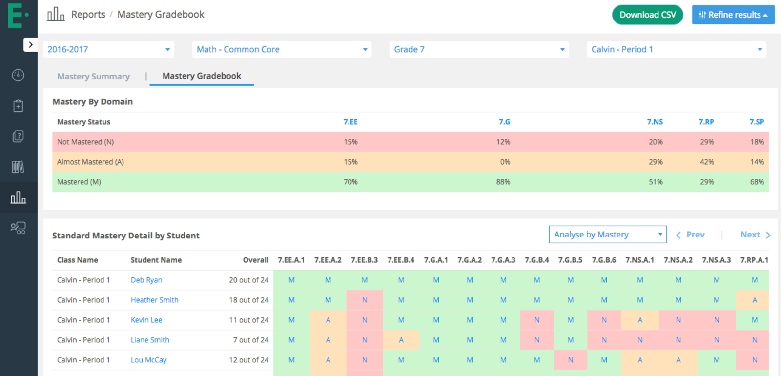Viewport: 781px width, 376px height.
Task: Click the 7.NS.A.3 standard column header
Action: click(x=717, y=260)
